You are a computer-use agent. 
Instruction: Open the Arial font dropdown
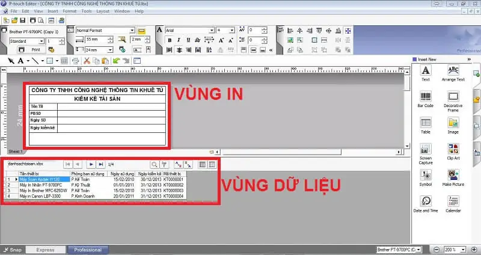click(212, 31)
